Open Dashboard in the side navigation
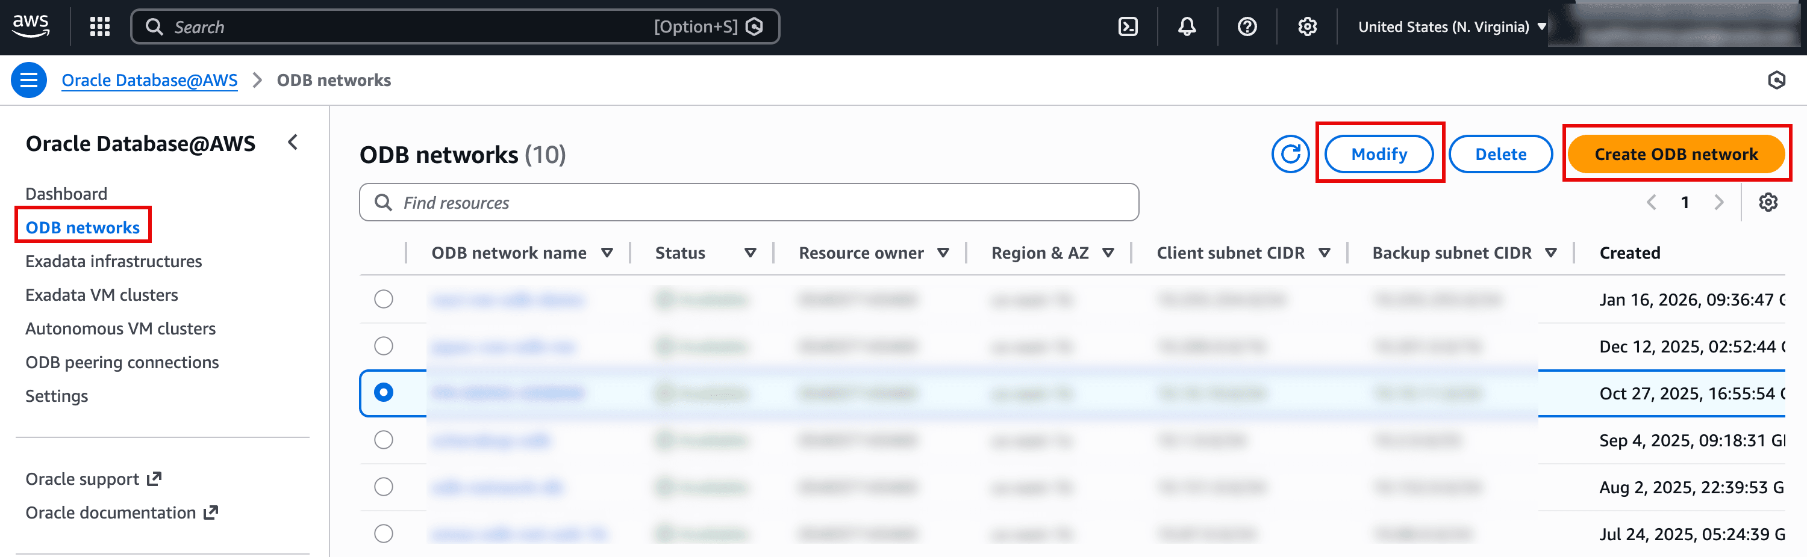This screenshot has height=557, width=1807. coord(67,193)
